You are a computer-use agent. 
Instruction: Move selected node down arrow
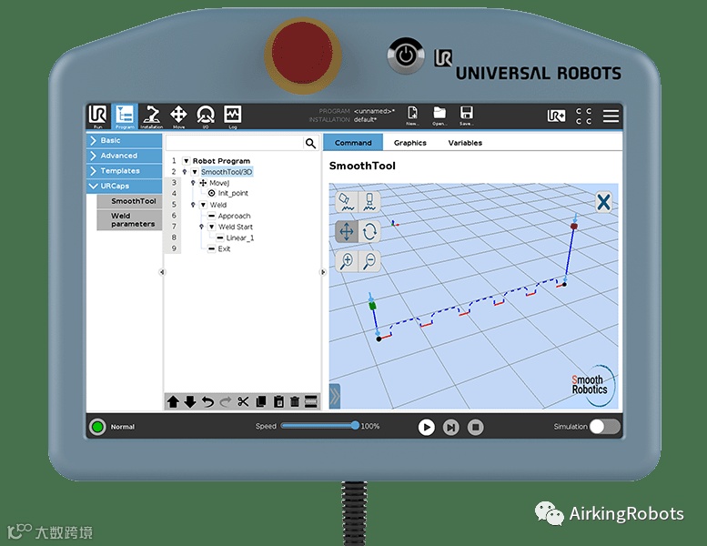(x=190, y=401)
